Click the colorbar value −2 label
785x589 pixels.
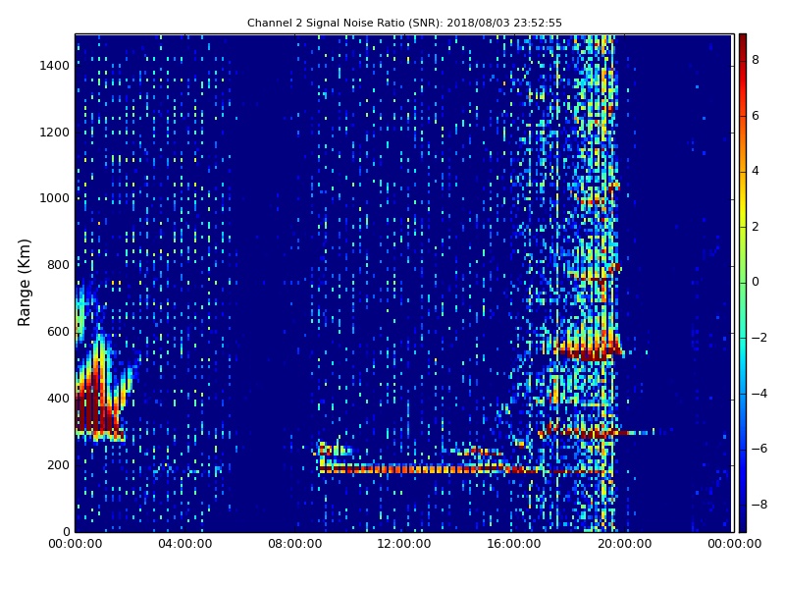coord(759,338)
